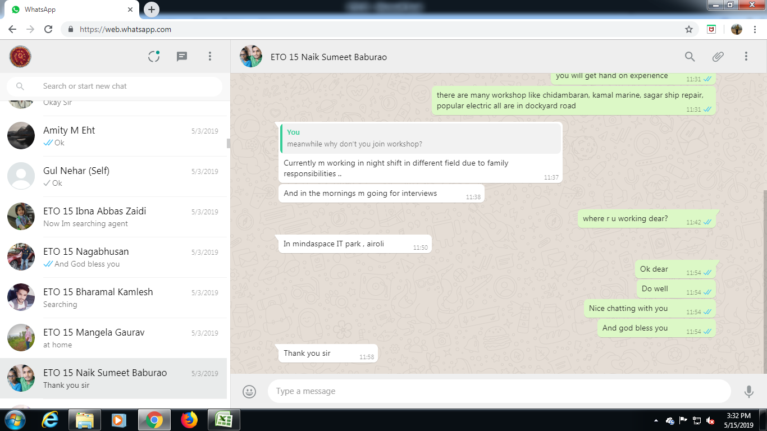This screenshot has width=767, height=431.
Task: Click the chat list scrollbar
Action: pyautogui.click(x=229, y=143)
